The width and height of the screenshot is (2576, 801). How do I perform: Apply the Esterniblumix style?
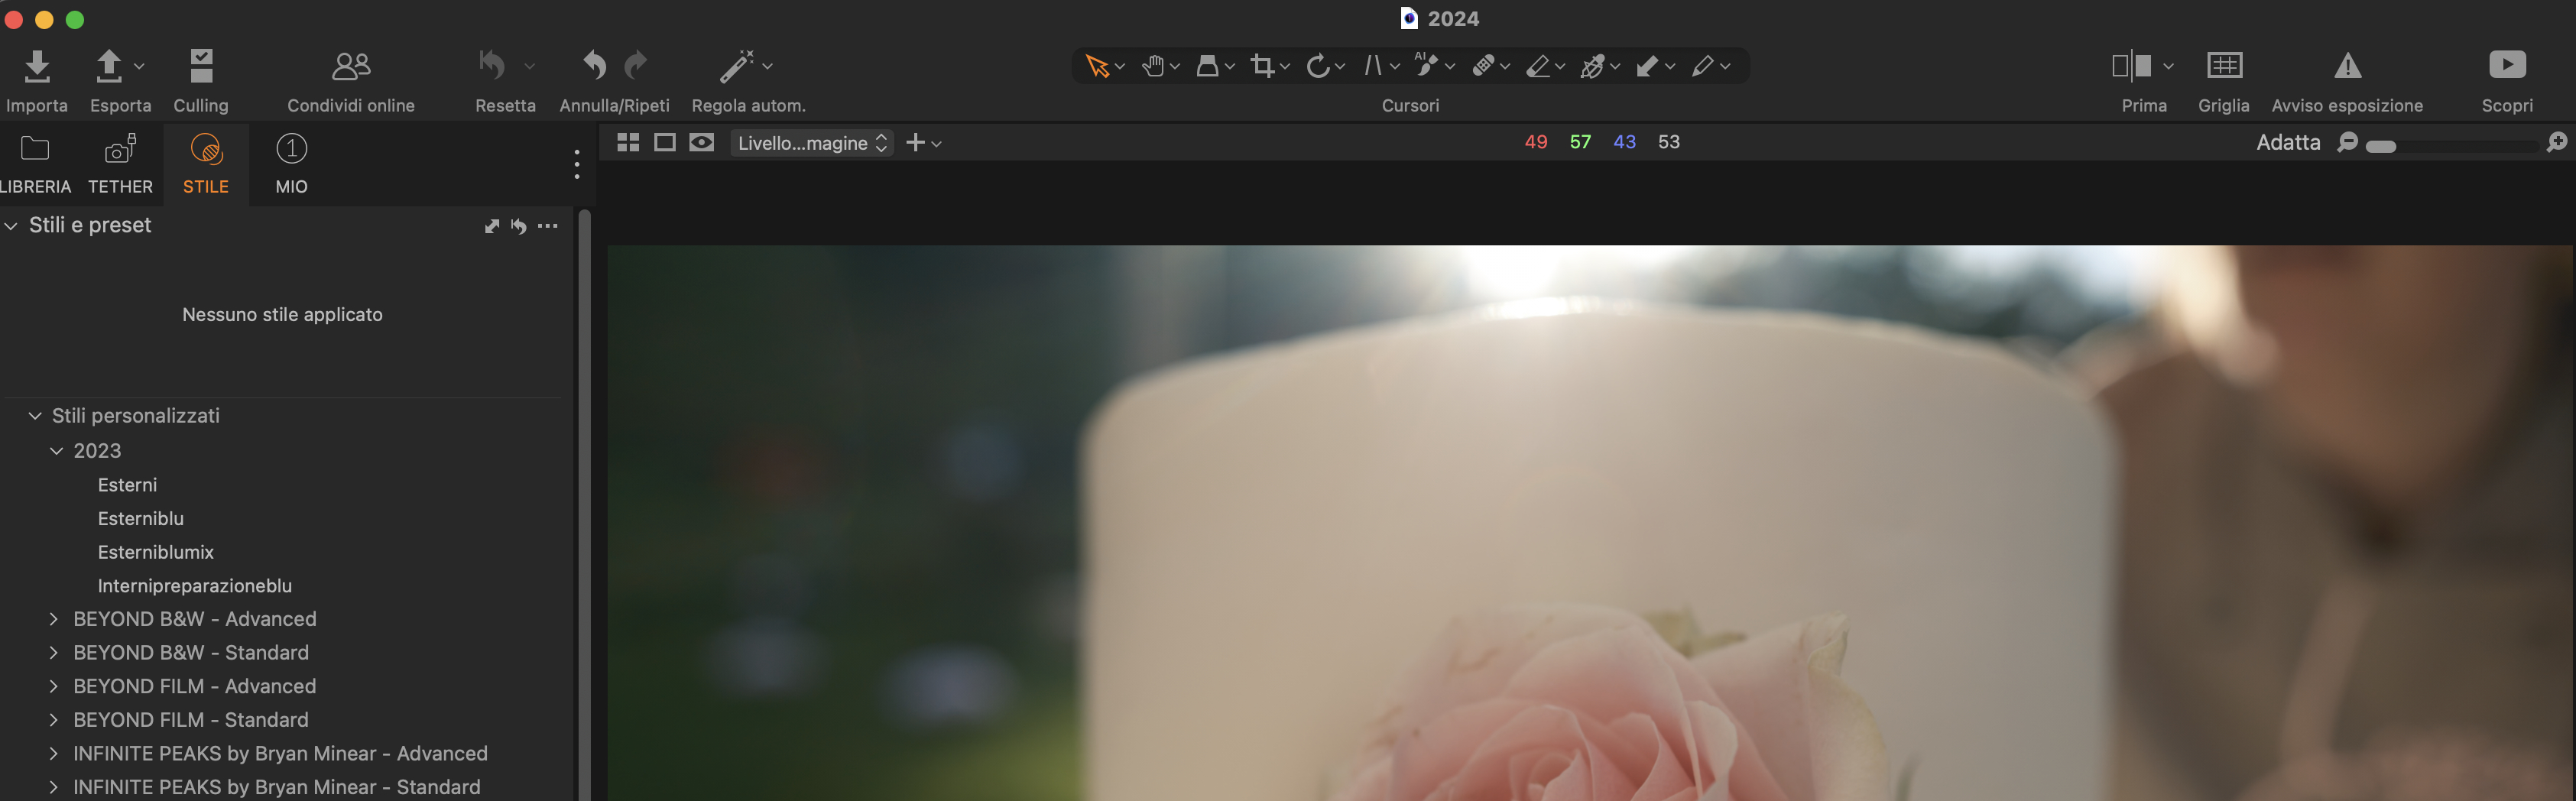(156, 552)
